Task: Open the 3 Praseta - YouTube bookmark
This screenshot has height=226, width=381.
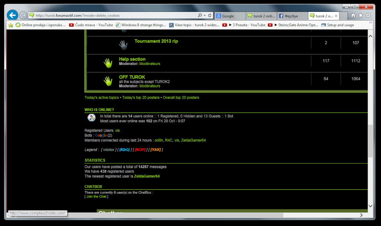Action: [x=244, y=25]
